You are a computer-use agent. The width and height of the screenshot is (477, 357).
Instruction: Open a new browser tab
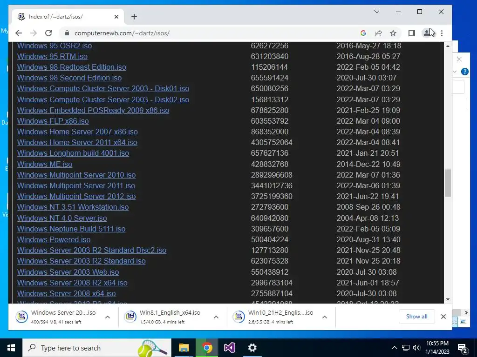click(x=134, y=17)
